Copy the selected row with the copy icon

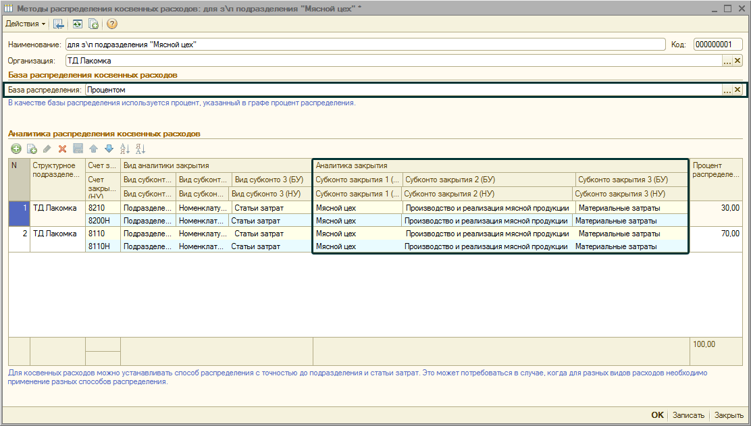coord(31,149)
